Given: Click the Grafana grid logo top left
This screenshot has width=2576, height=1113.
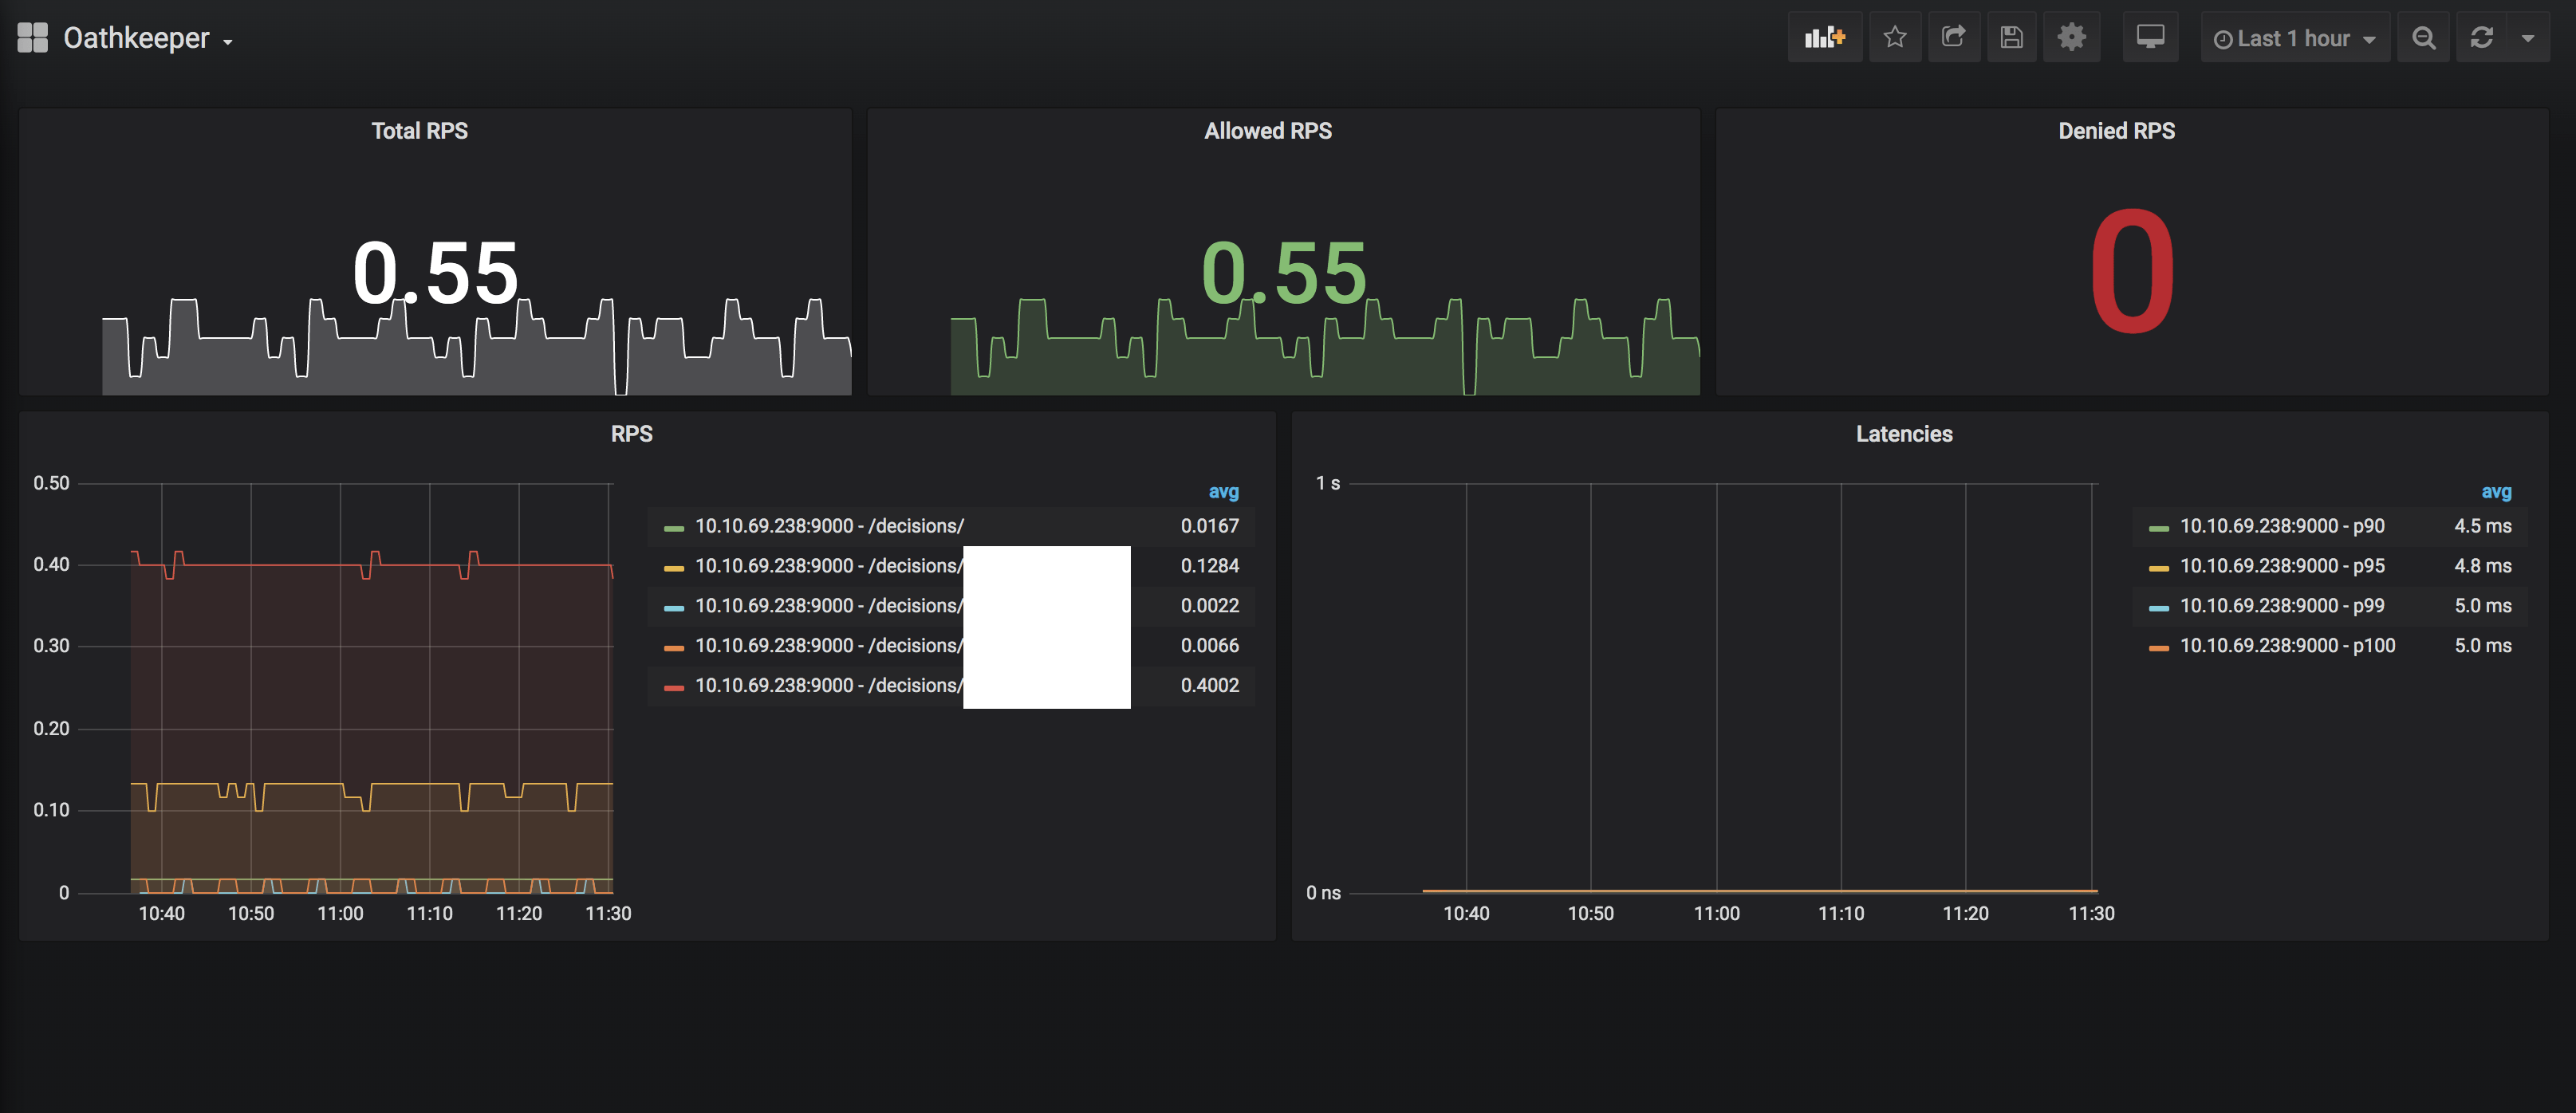Looking at the screenshot, I should [33, 36].
